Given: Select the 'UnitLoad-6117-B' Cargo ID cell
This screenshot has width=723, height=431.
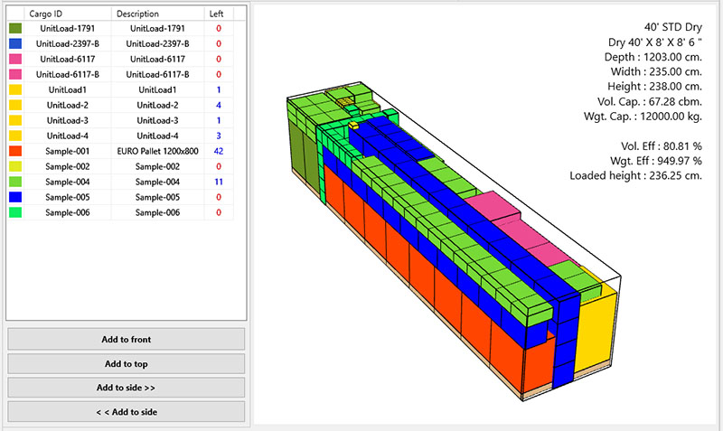Looking at the screenshot, I should pyautogui.click(x=67, y=74).
